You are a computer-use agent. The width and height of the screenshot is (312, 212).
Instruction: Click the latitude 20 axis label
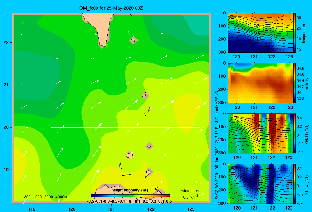pos(6,127)
